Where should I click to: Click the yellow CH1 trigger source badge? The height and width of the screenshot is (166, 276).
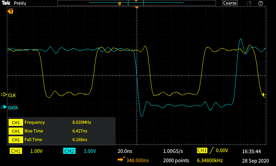[x=201, y=150]
